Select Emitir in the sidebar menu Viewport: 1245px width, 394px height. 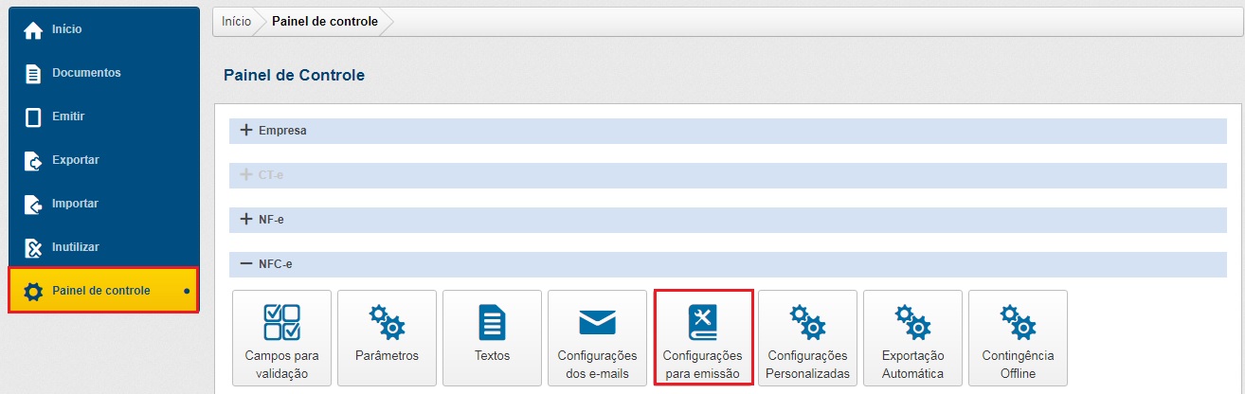pos(68,116)
